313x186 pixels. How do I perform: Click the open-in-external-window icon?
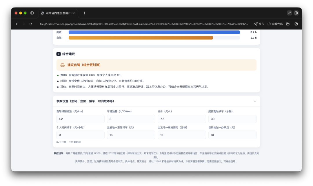(296, 24)
